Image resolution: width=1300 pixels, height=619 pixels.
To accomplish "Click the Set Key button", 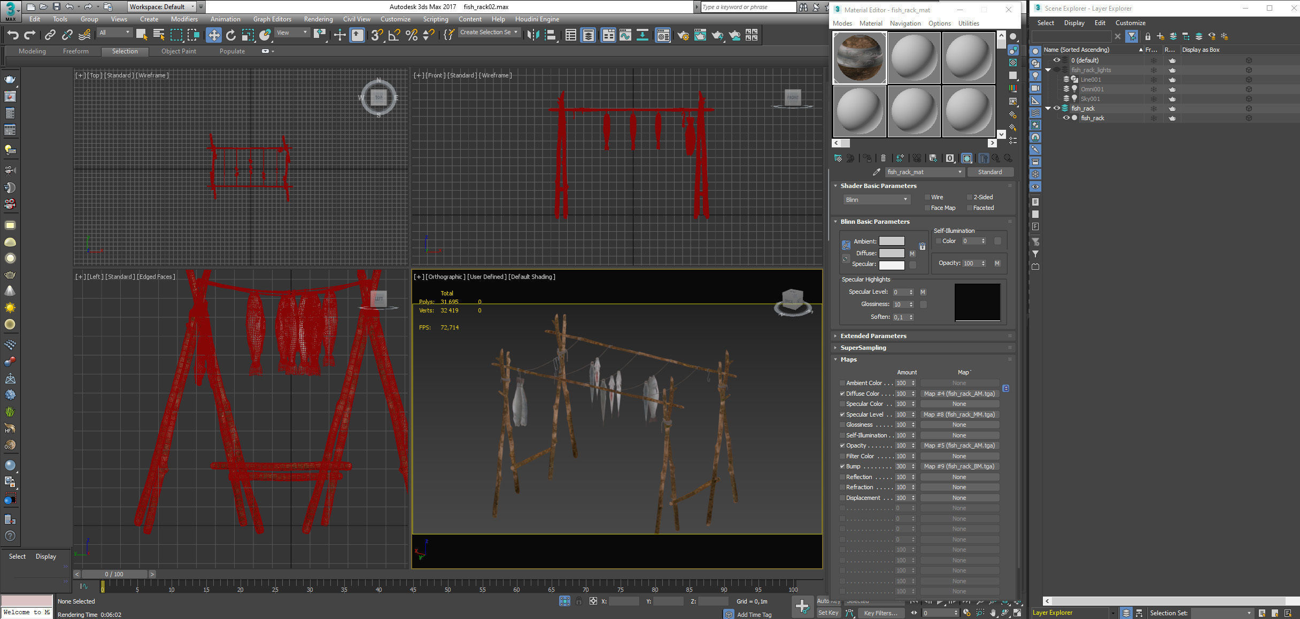I will (828, 613).
